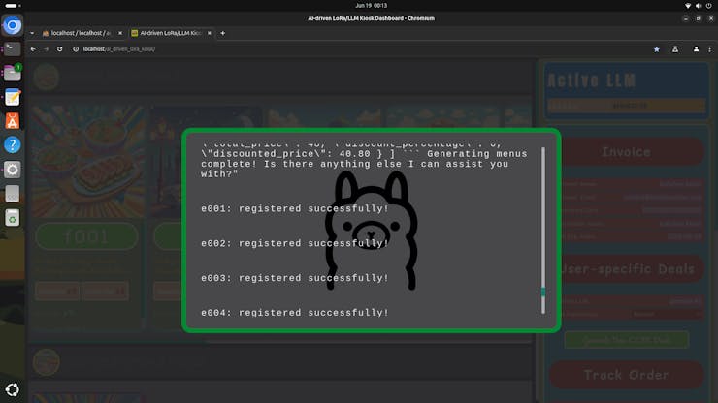Click the Track Order button

point(626,375)
